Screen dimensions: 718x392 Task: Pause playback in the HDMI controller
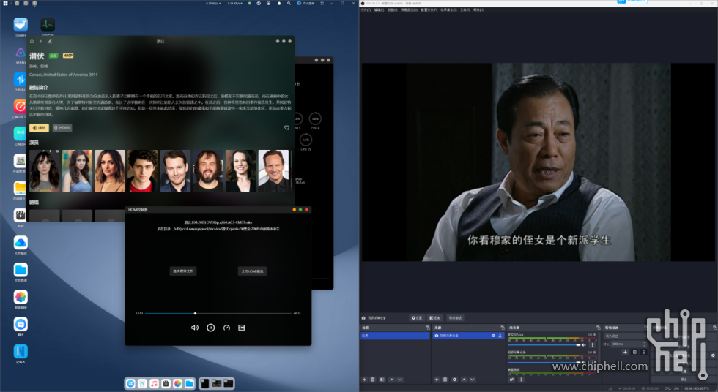click(x=211, y=328)
